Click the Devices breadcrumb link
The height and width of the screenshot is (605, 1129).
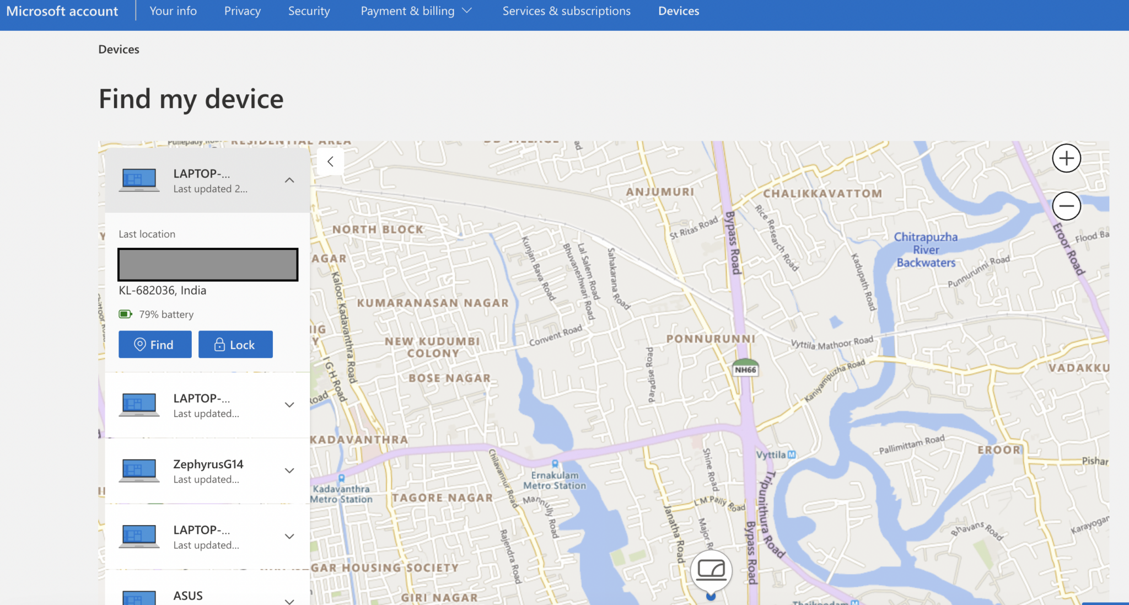click(119, 49)
